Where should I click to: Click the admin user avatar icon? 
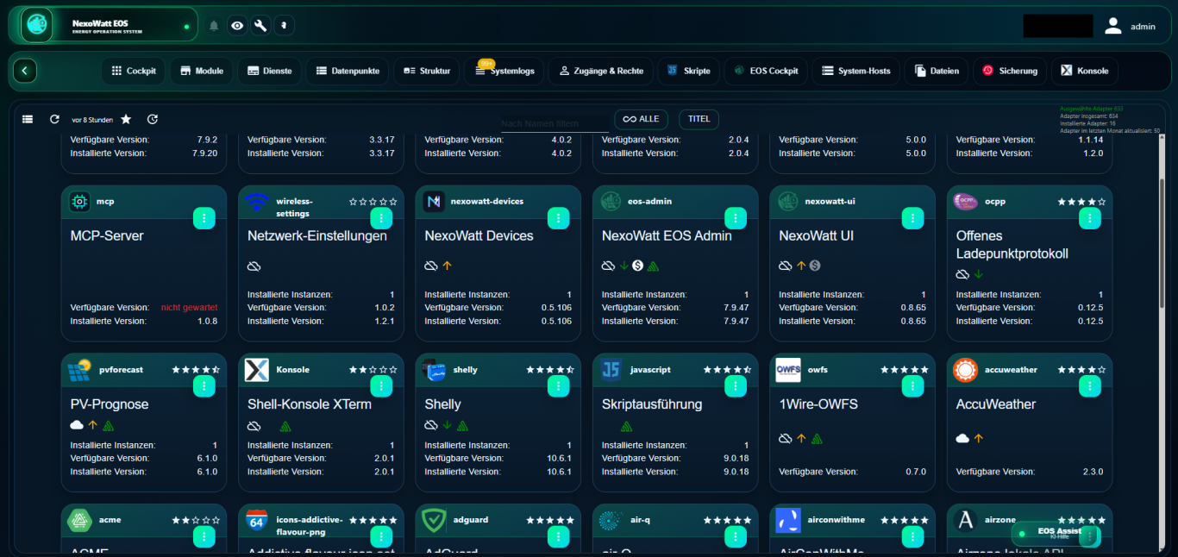[x=1113, y=26]
